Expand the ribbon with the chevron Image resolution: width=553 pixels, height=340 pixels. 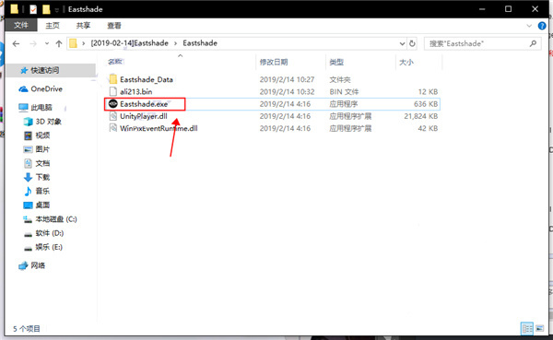[x=529, y=26]
